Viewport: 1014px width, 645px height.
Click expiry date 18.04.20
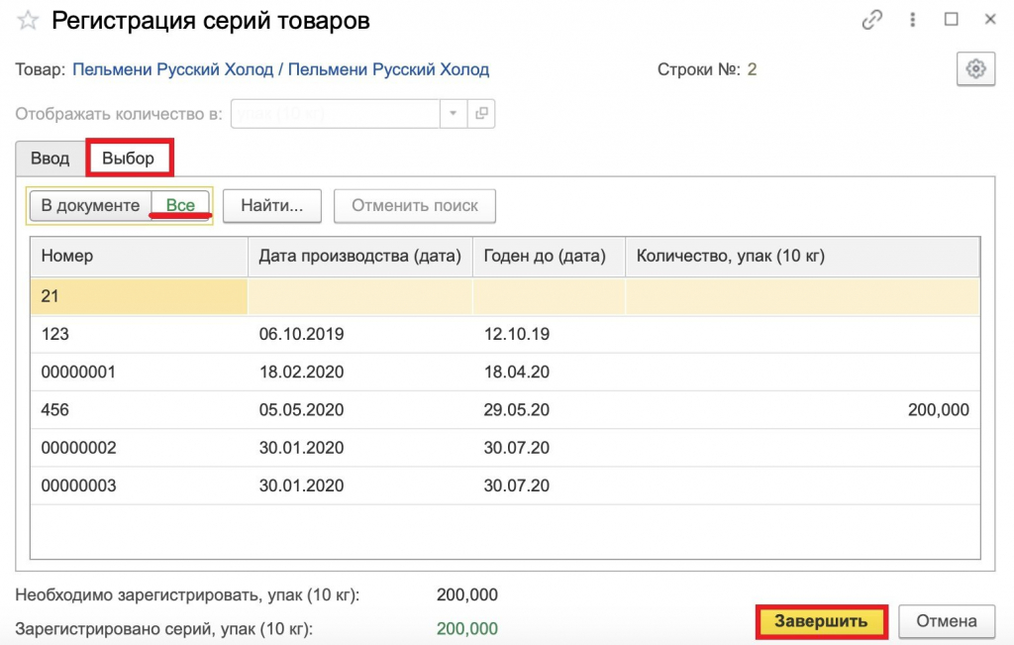517,372
